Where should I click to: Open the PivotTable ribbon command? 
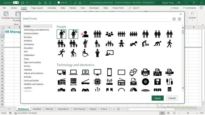point(6,15)
